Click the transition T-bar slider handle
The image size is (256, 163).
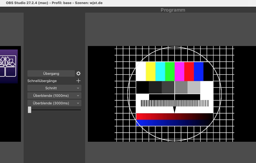30,110
